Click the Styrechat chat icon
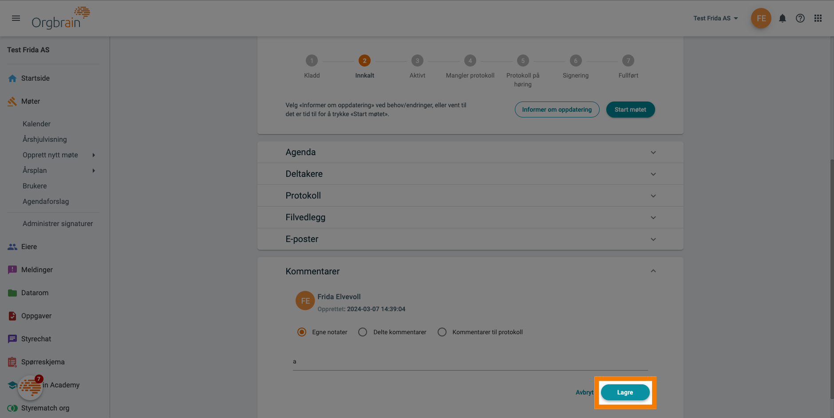 (12, 339)
